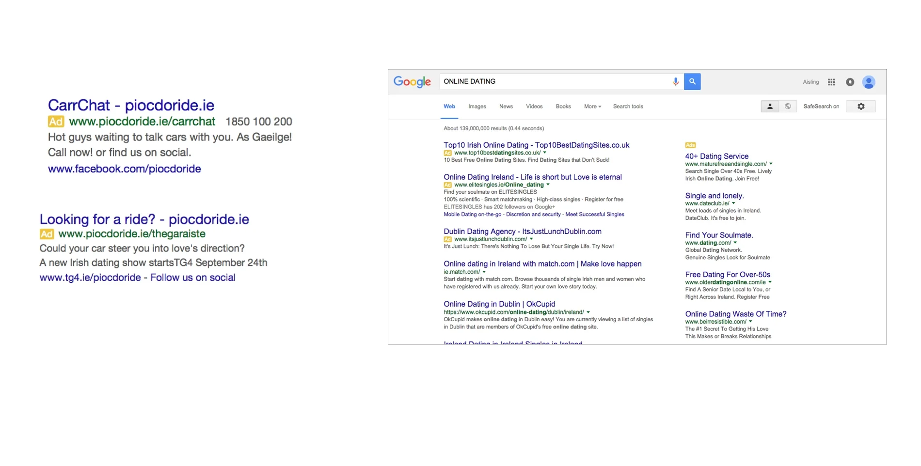Viewport: 921px width, 466px height.
Task: Open Top10 Irish Online Dating result
Action: 536,145
